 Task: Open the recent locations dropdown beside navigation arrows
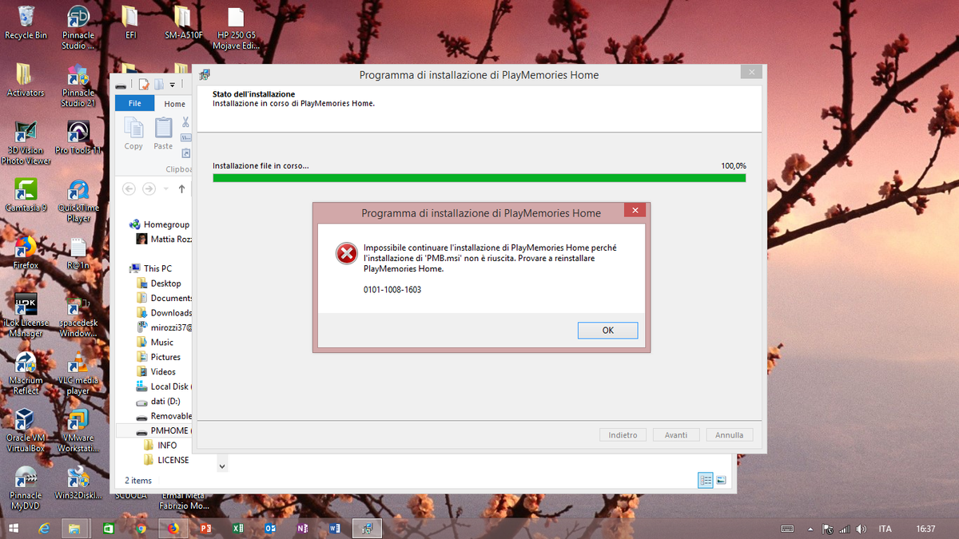tap(165, 188)
